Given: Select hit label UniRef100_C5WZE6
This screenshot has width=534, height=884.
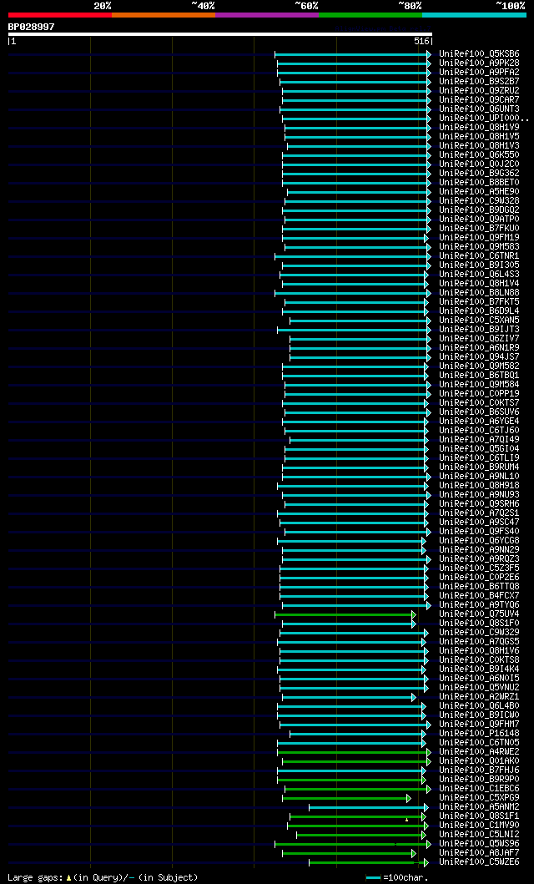Looking at the screenshot, I should click(x=480, y=862).
